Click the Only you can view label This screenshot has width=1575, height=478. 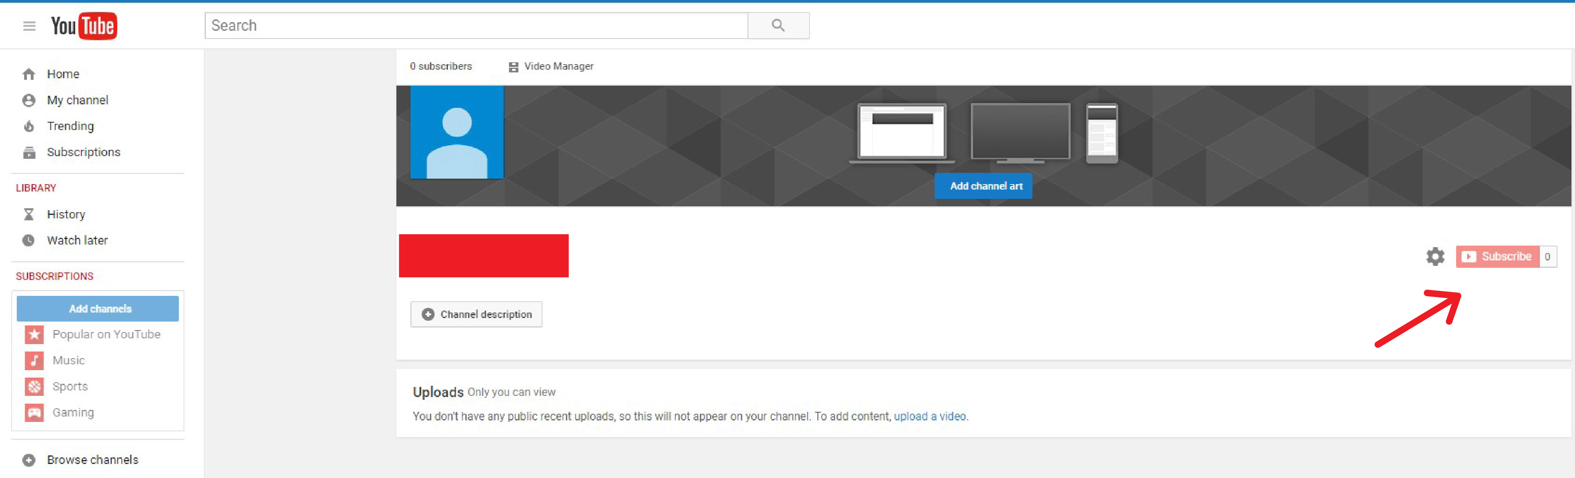tap(512, 392)
